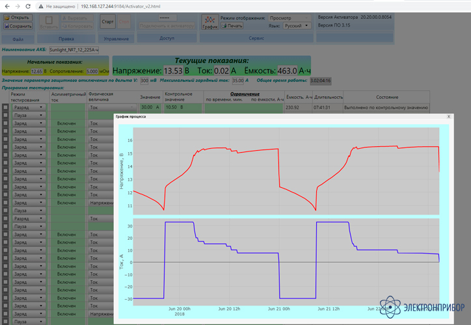Image resolution: width=471 pixels, height=325 pixels.
Task: Click the Сохранить (Save) button
Action: 18,27
